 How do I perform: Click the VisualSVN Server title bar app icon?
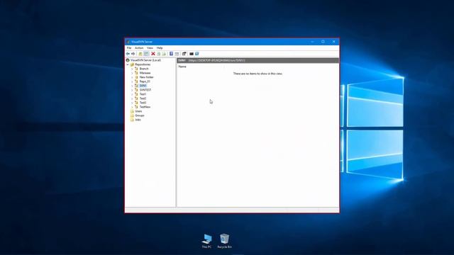[x=128, y=42]
